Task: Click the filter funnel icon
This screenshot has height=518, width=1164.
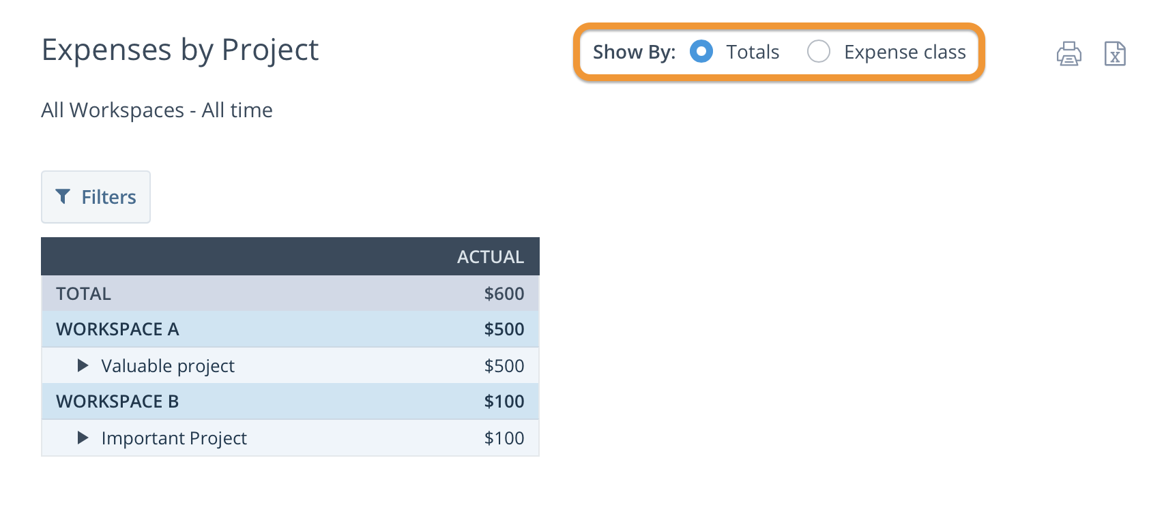Action: tap(63, 196)
